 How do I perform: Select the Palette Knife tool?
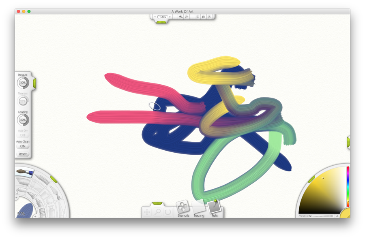pos(55,192)
